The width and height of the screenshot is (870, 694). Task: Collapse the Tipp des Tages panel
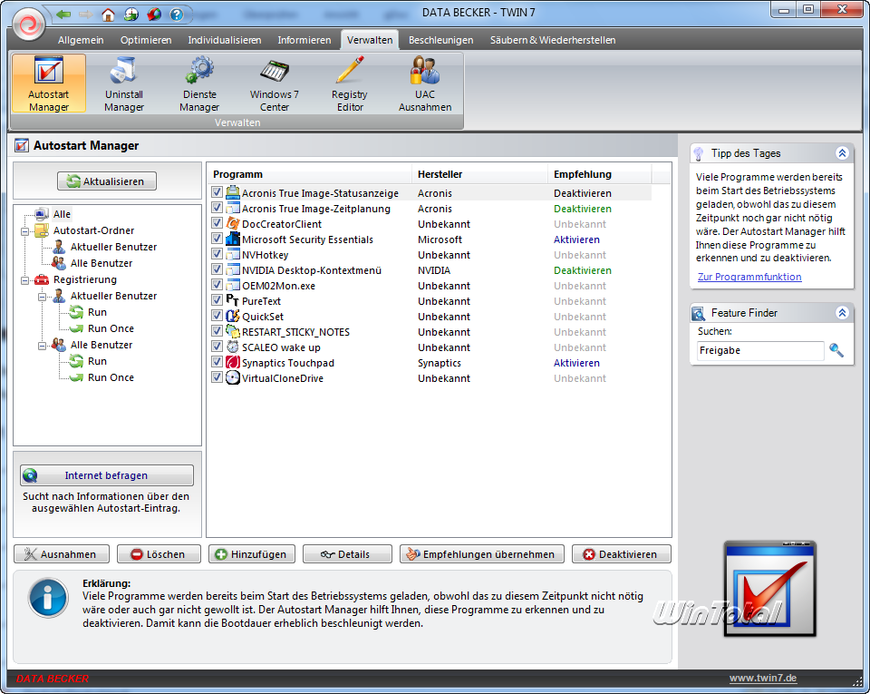[842, 154]
